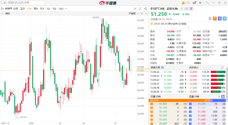Screen dimensions: 228x125
Task: Open more chart periods dropdown arrow
Action: [66, 9]
